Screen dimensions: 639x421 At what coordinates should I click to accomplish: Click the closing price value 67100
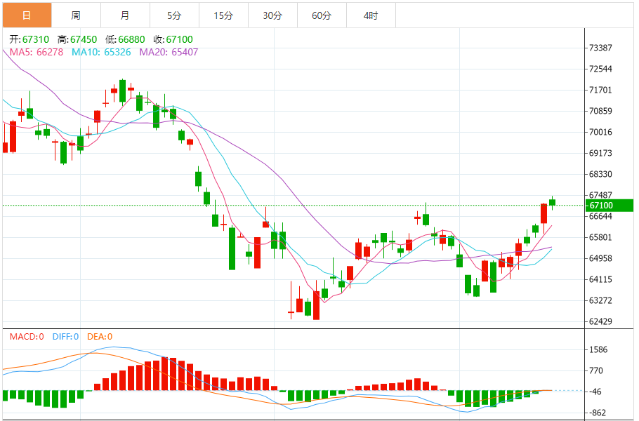coord(179,39)
